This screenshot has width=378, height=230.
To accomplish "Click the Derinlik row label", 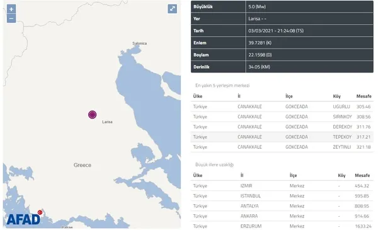I will (202, 67).
